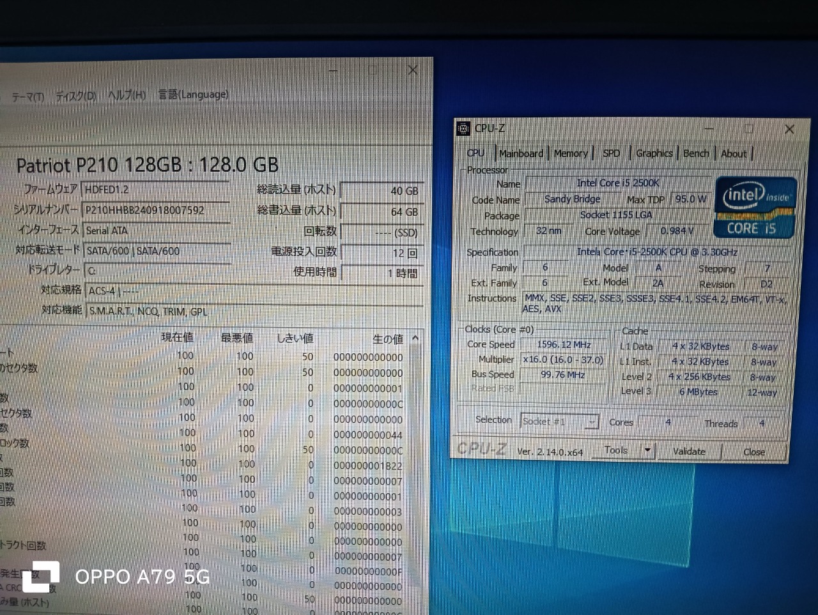
Task: Click the power-on count value 12 回
Action: pos(382,253)
